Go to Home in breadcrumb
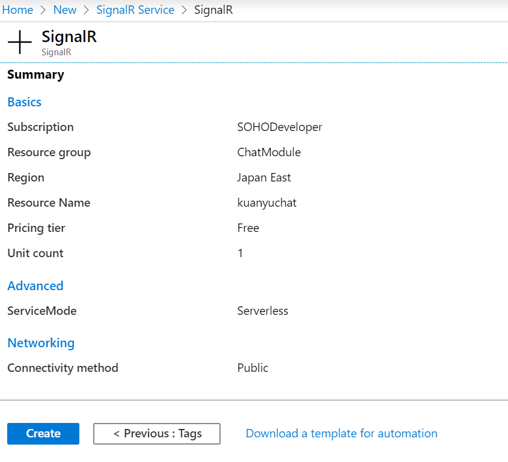Image resolution: width=508 pixels, height=462 pixels. (x=17, y=10)
